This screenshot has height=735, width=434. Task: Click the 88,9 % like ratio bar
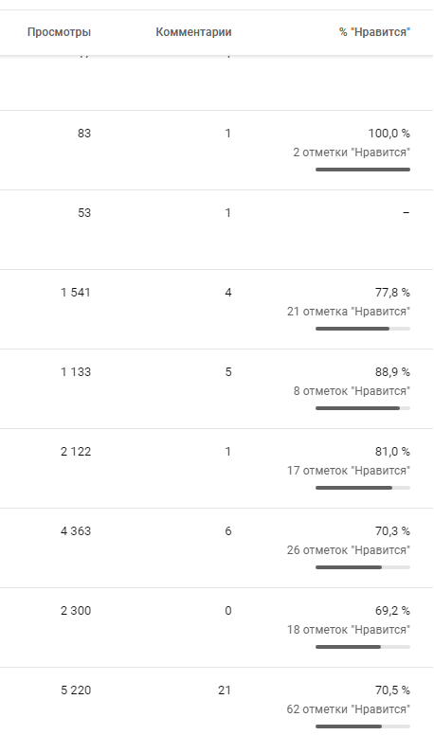pos(363,408)
